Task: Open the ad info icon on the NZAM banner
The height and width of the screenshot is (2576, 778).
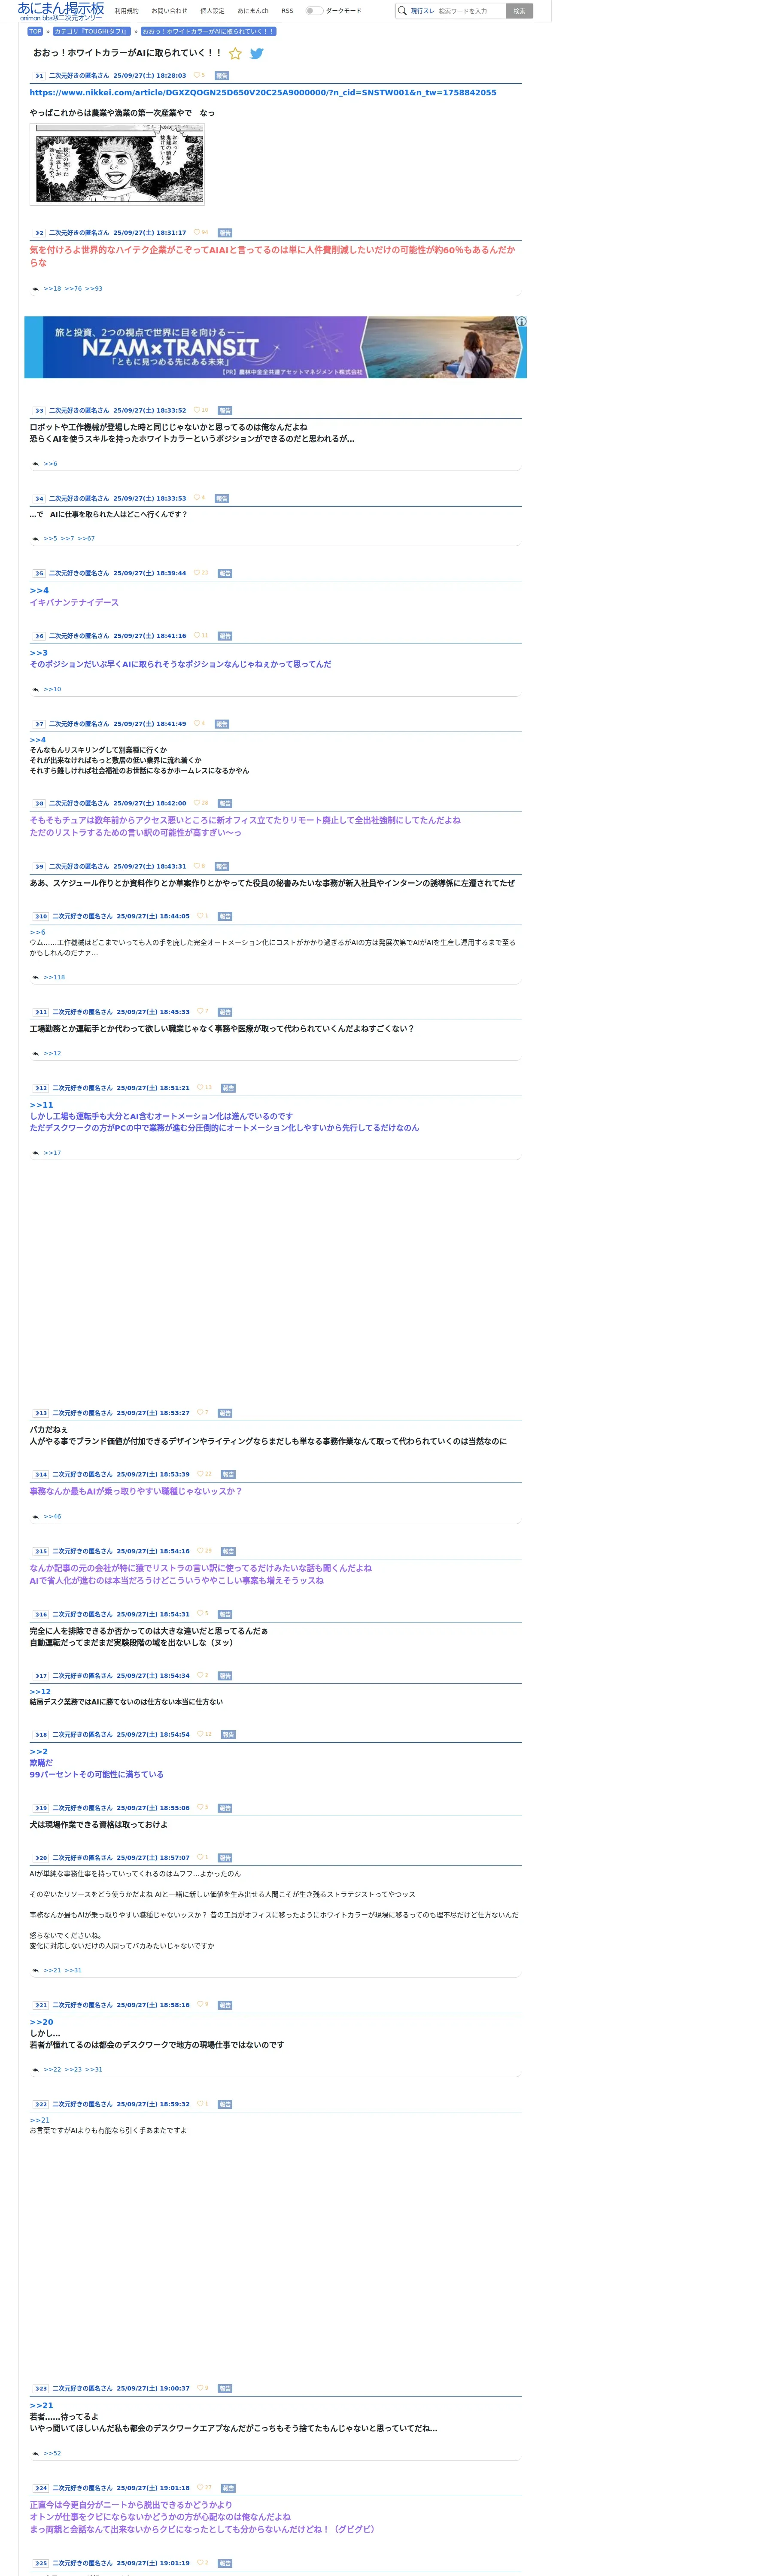Action: [521, 322]
